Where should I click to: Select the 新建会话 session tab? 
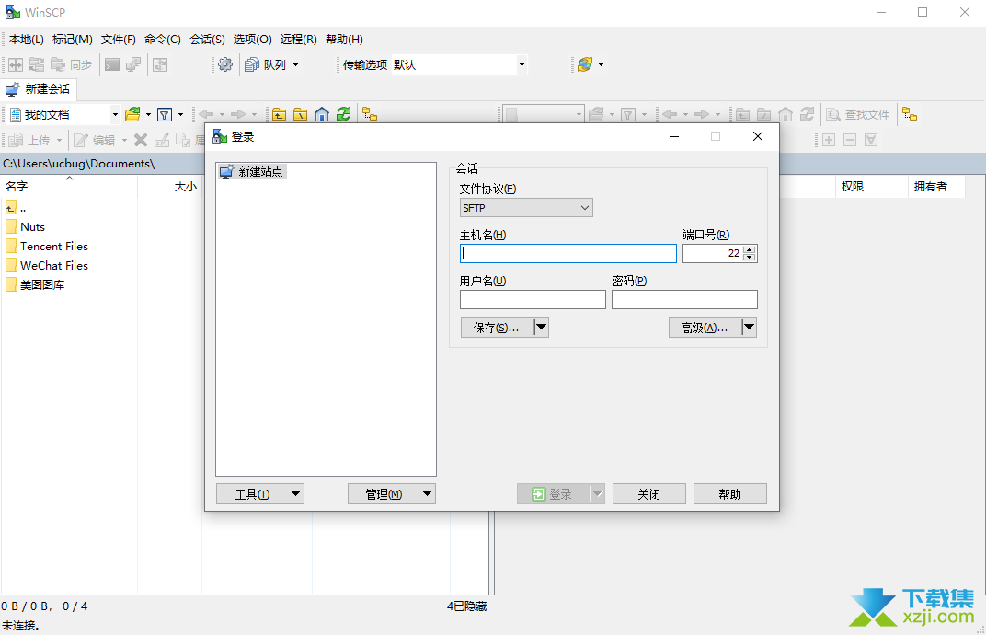[x=39, y=89]
